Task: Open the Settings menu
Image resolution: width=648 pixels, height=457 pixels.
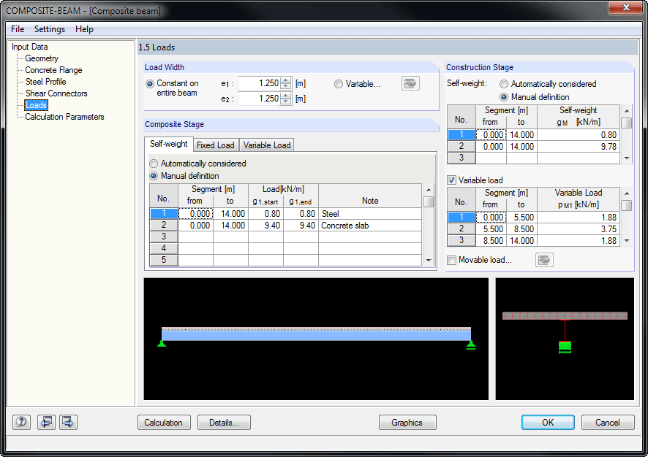Action: [x=50, y=29]
